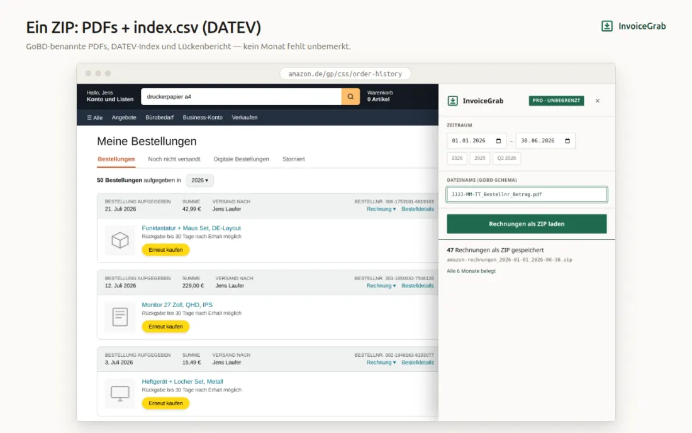Click the start date field 01.01.2026
The height and width of the screenshot is (433, 692).
click(x=476, y=141)
